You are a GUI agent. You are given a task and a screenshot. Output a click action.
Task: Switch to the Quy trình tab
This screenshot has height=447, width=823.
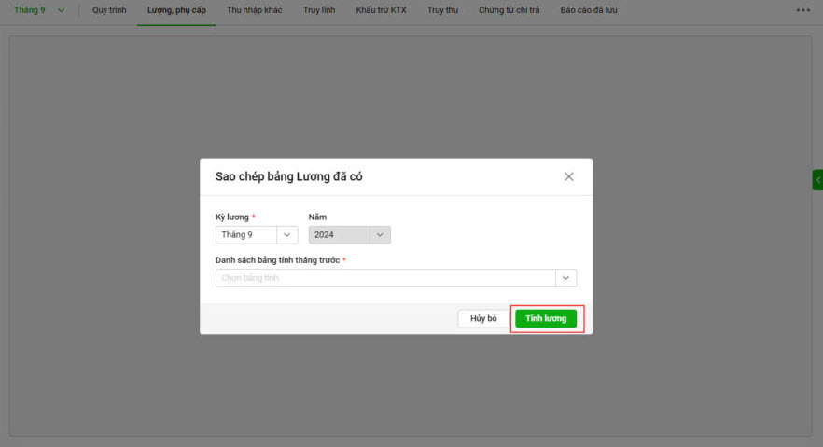109,10
